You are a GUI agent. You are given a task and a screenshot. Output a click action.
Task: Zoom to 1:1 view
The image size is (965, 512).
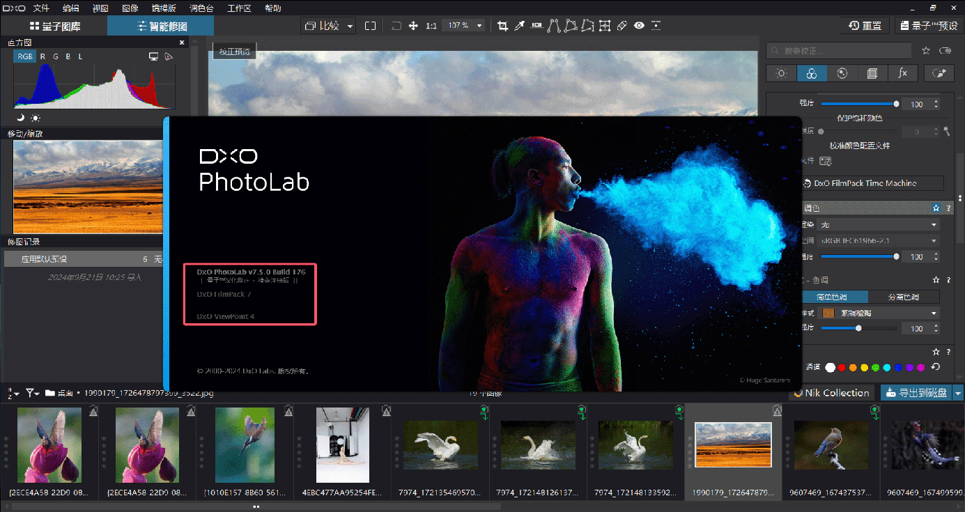coord(431,26)
